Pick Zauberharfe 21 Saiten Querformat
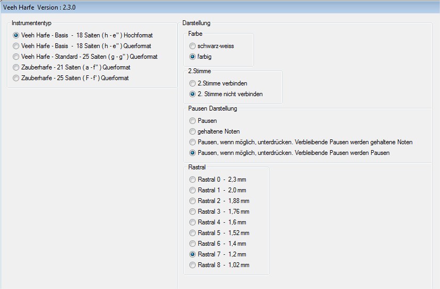This screenshot has height=289, width=440. pos(16,67)
